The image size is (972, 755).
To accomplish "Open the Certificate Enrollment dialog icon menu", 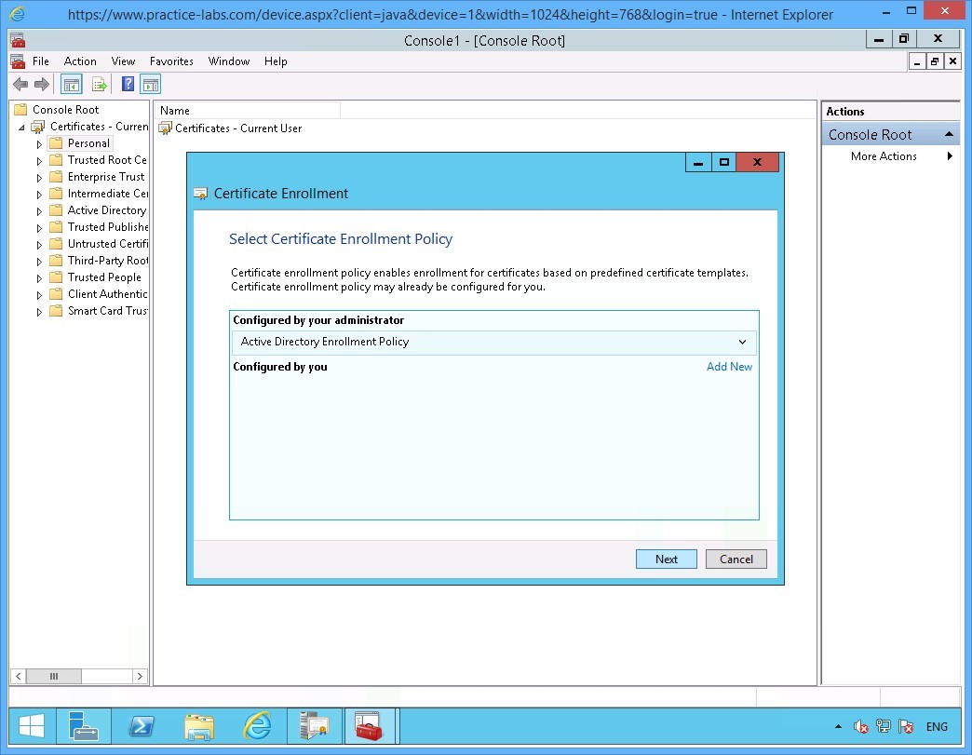I will [200, 194].
